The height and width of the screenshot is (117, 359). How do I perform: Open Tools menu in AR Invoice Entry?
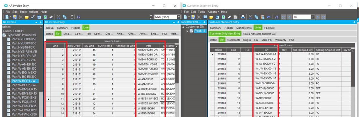[23, 12]
